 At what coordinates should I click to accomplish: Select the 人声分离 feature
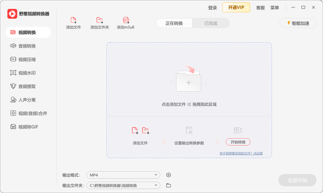pos(25,100)
